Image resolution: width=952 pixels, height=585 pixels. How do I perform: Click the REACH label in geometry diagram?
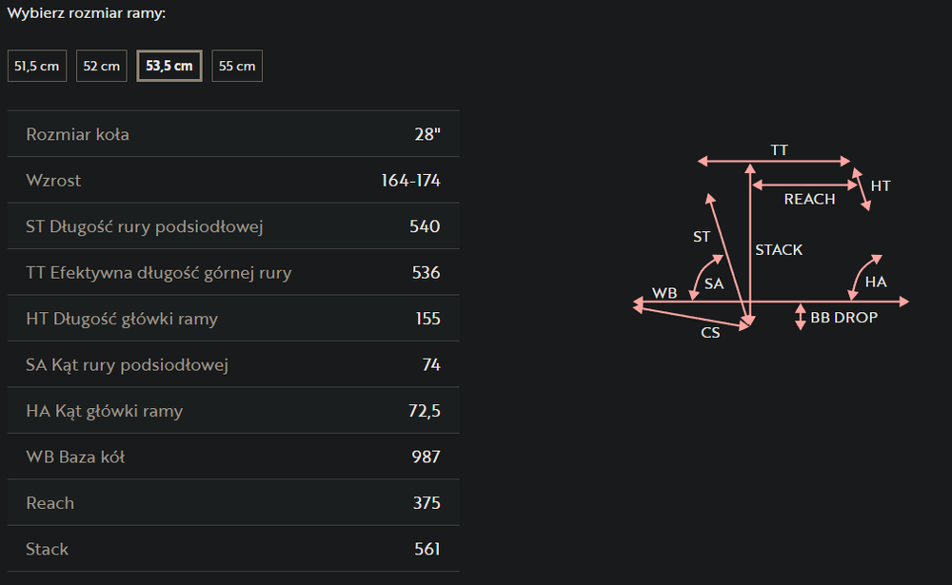click(809, 199)
